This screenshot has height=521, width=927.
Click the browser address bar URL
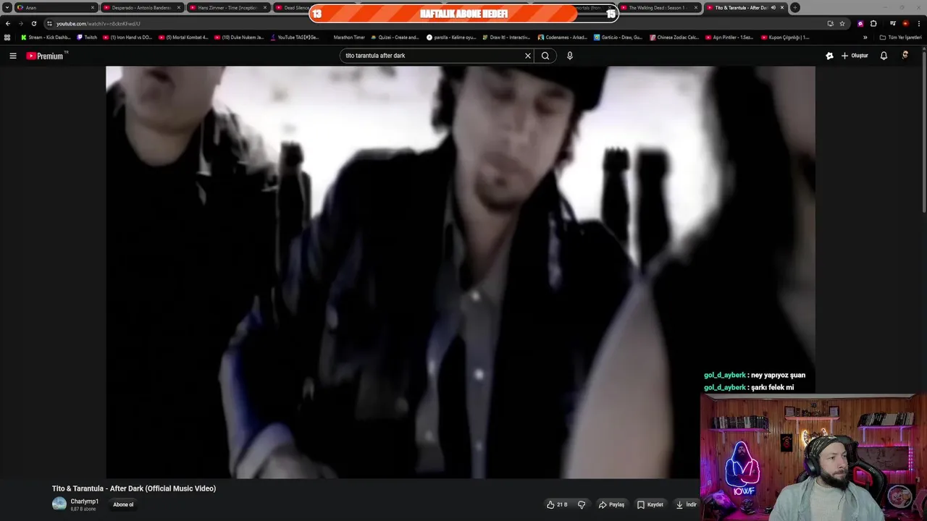pyautogui.click(x=98, y=23)
